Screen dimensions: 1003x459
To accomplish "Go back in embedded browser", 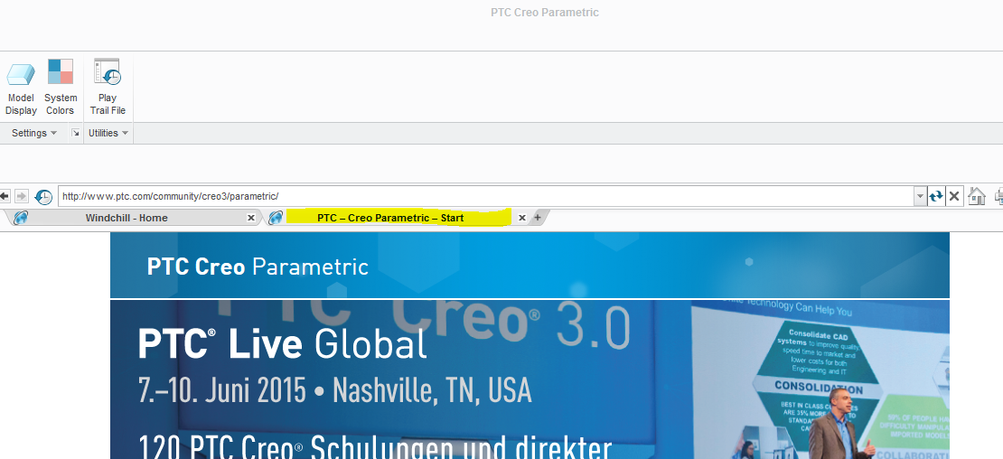I will pos(5,196).
